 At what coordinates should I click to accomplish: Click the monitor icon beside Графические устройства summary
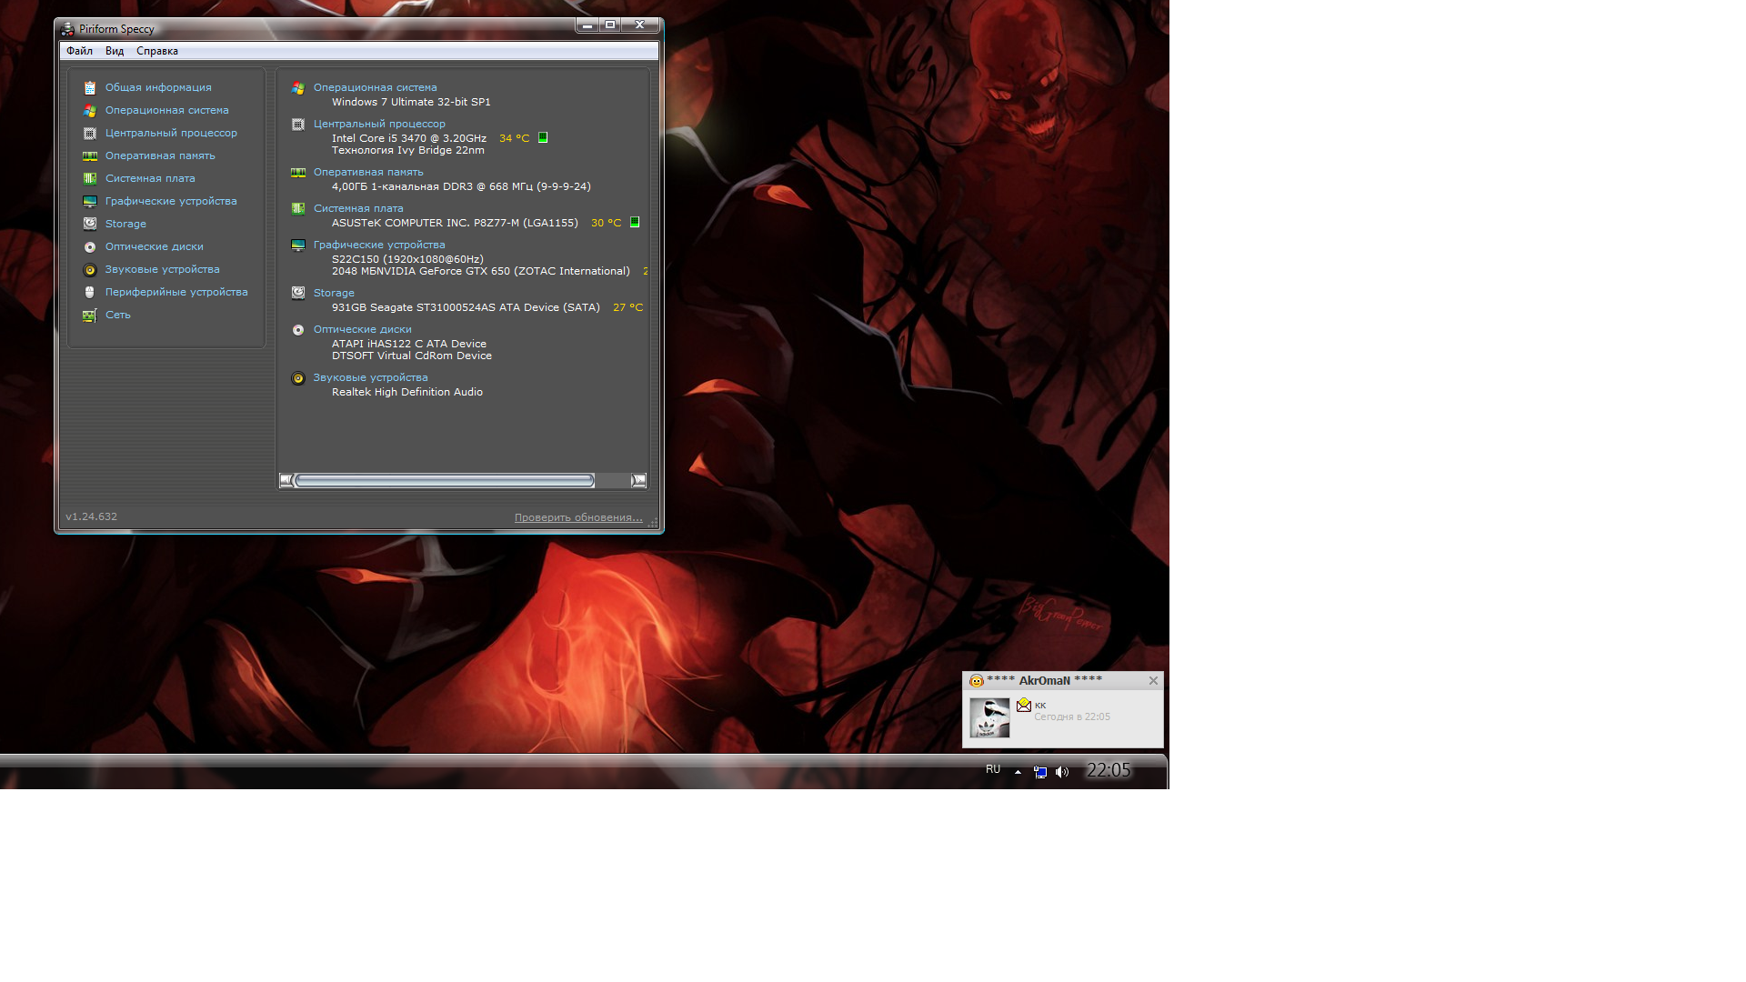tap(298, 245)
